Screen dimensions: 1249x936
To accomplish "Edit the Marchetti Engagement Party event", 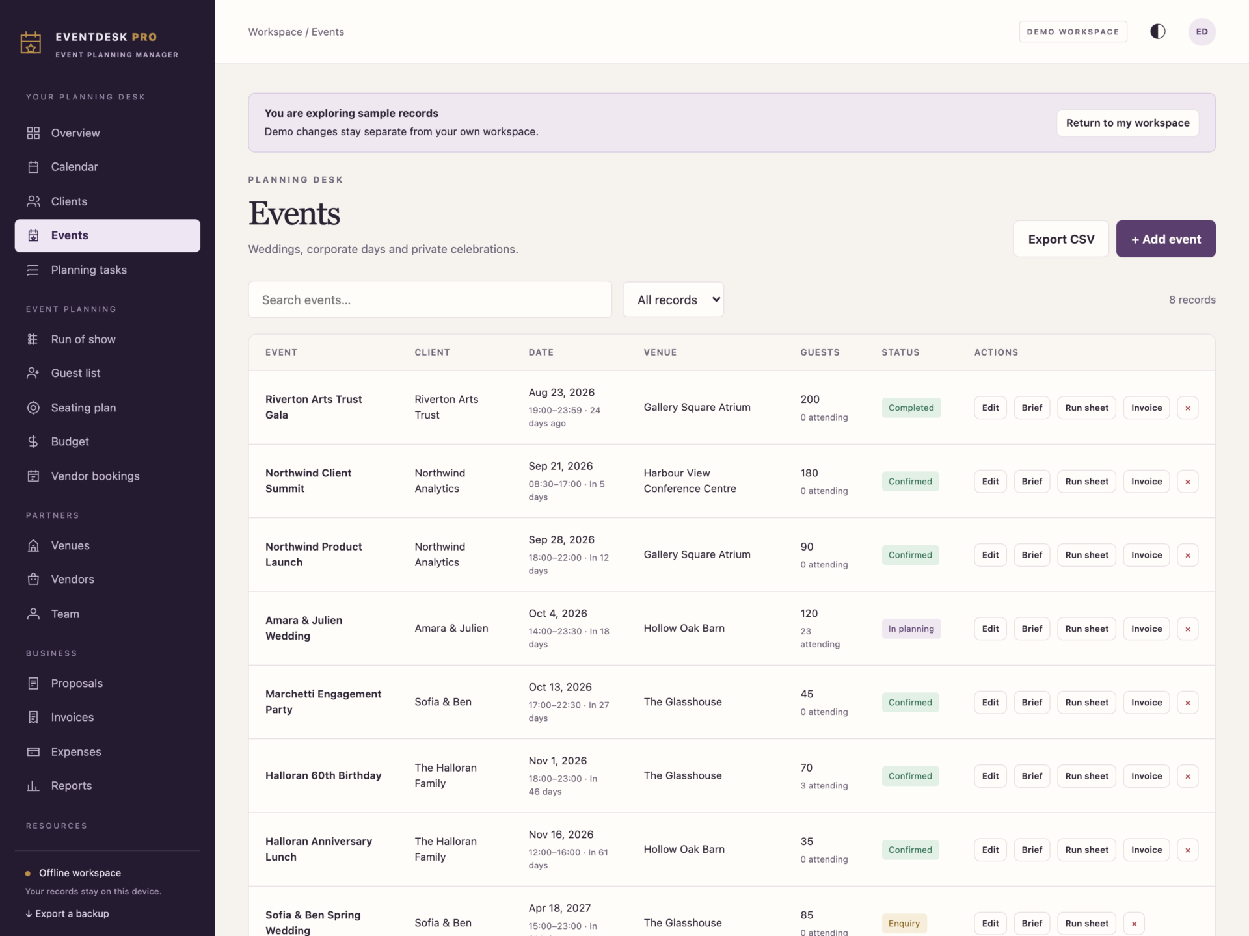I will click(x=990, y=703).
